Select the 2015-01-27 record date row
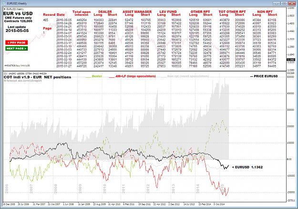The image size is (298, 209). [166, 66]
